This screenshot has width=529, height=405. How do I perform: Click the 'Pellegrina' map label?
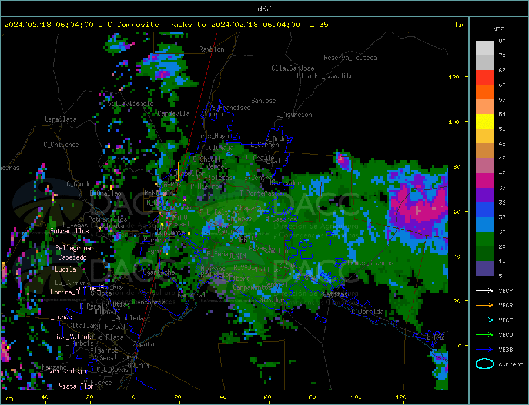click(x=73, y=248)
